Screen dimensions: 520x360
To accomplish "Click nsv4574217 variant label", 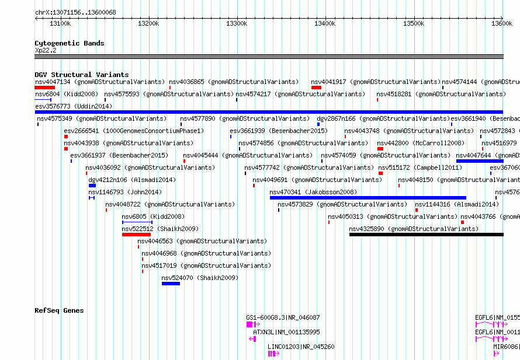I will point(300,94).
